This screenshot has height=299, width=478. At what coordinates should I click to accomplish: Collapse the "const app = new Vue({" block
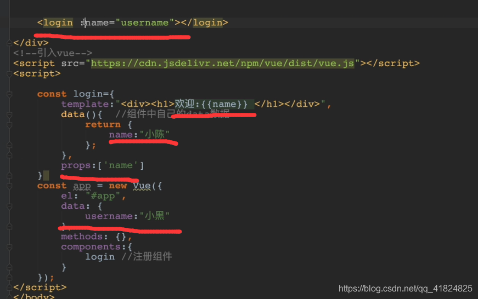point(9,186)
